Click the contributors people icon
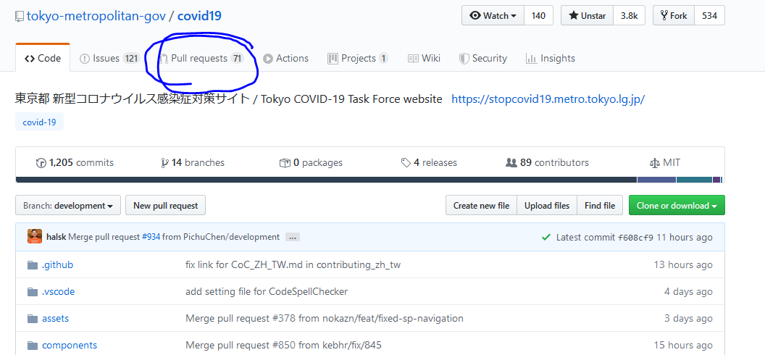The image size is (765, 355). [x=511, y=163]
